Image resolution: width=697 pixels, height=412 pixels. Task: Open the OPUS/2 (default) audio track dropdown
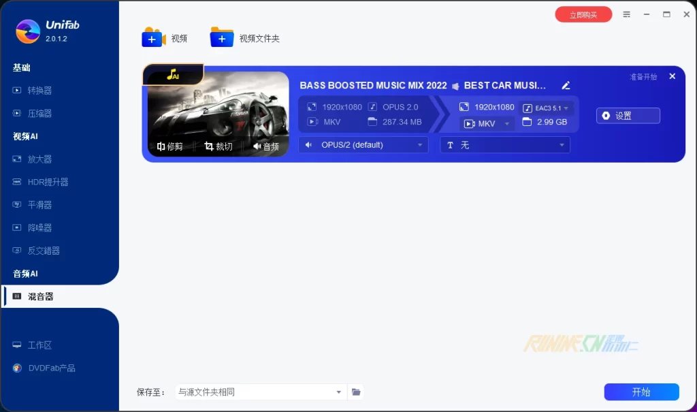click(x=363, y=145)
